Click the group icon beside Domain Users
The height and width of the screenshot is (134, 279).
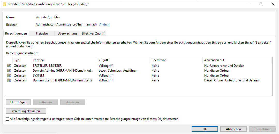(x=9, y=80)
